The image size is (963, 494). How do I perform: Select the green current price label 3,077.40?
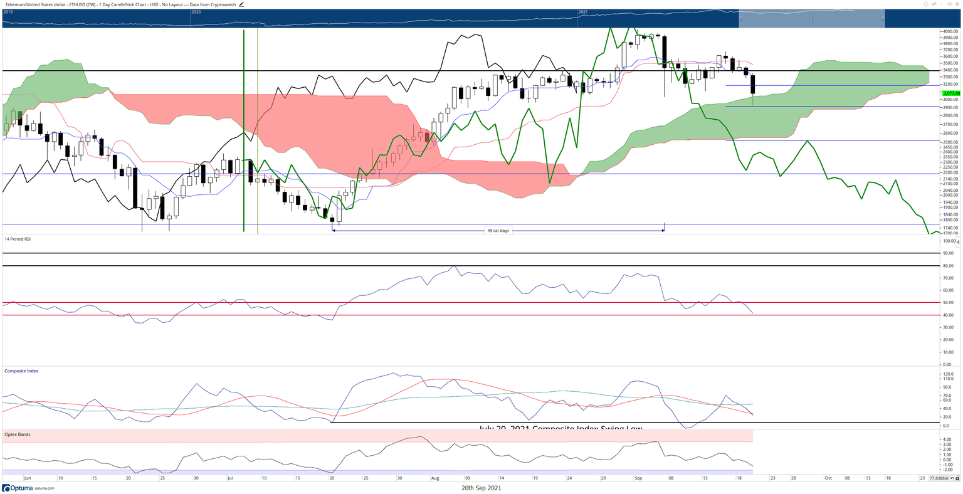click(x=951, y=93)
